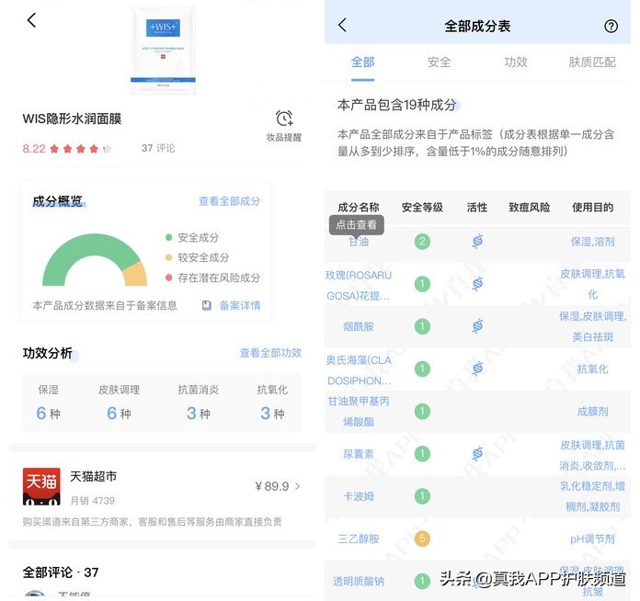Tap the 使用目的 column header
This screenshot has width=640, height=601.
tap(592, 208)
